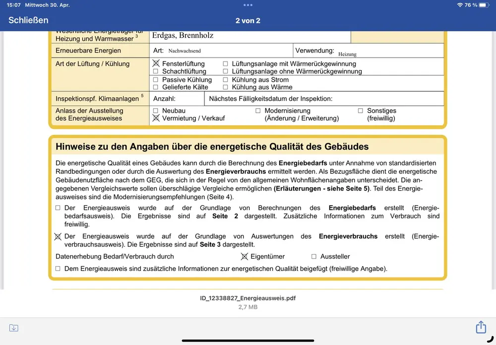This screenshot has height=345, width=496.
Task: Tick Lüftungsanlage ohne Wärmerückgewinnung checkbox
Action: (x=225, y=71)
